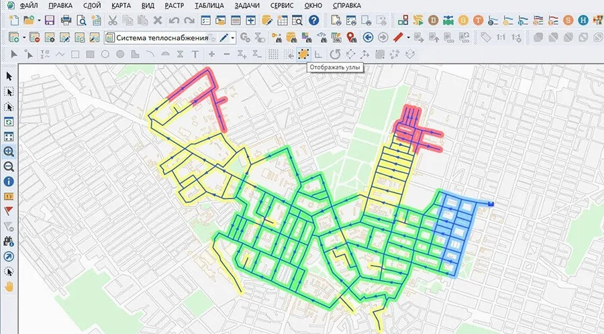This screenshot has height=334, width=604.
Task: Click the network topology squares icon
Action: [403, 20]
